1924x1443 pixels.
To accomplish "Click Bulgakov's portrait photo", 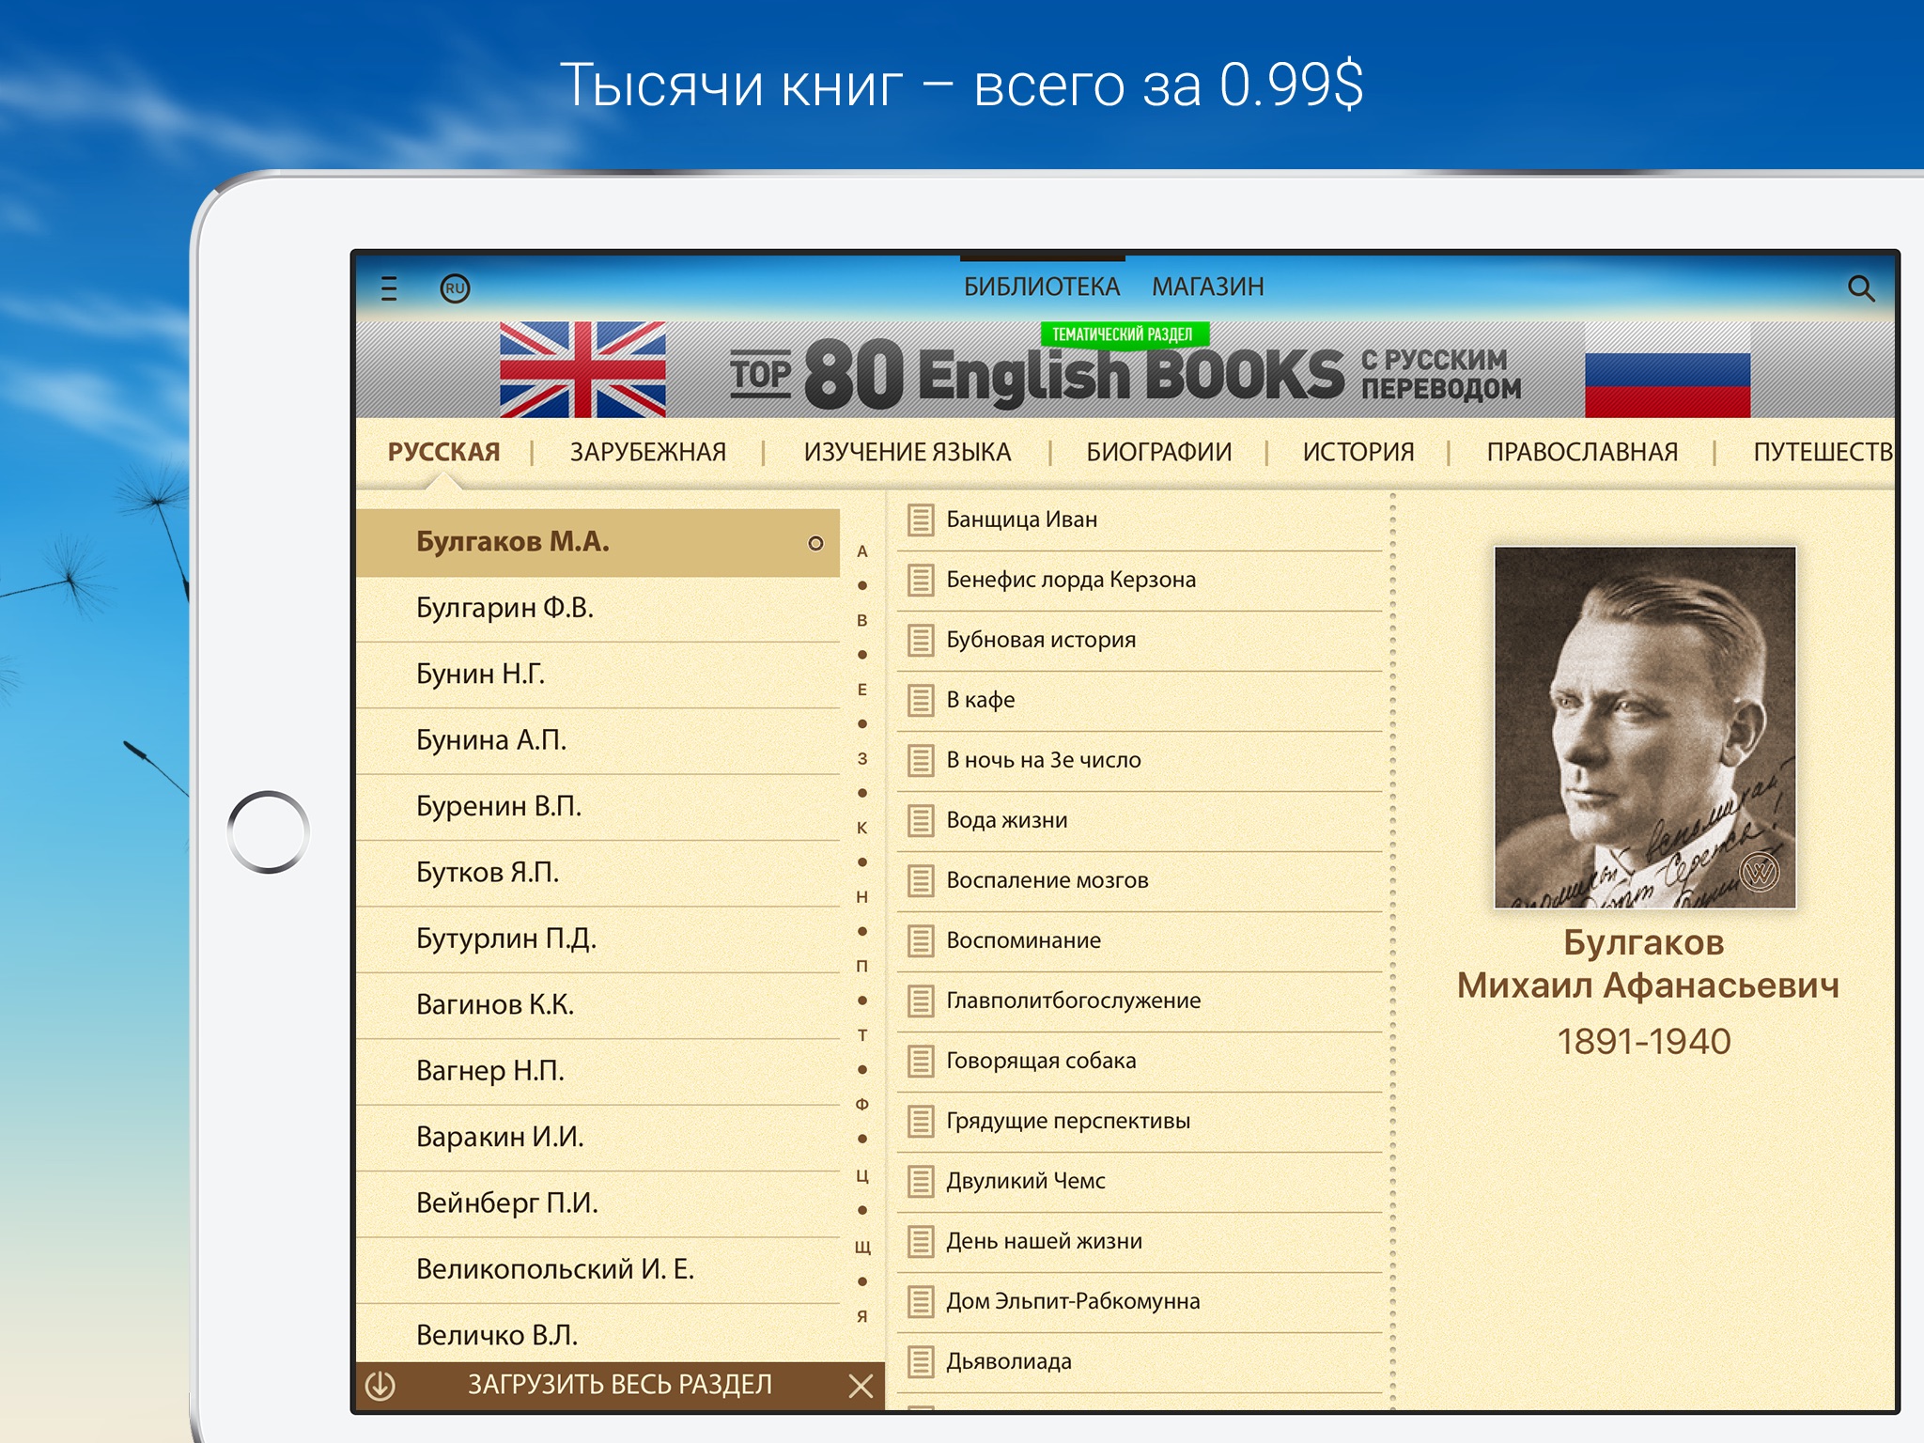I will pyautogui.click(x=1644, y=727).
